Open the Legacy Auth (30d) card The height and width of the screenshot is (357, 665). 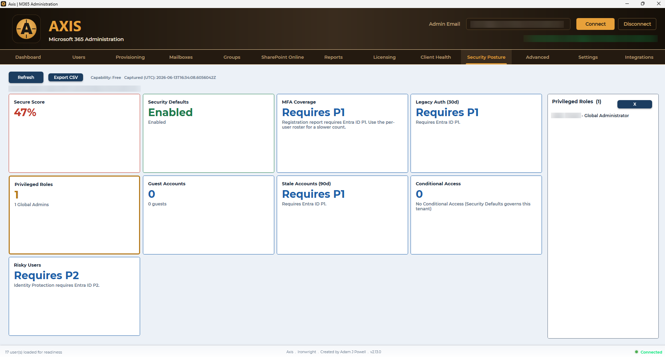pos(476,133)
